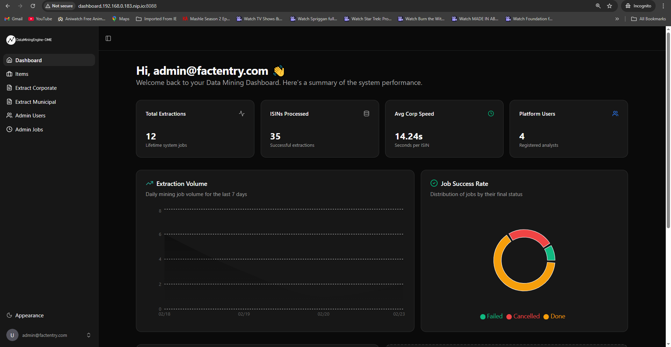Click the Platform Users value 4
Viewport: 671px width, 347px height.
pos(522,136)
